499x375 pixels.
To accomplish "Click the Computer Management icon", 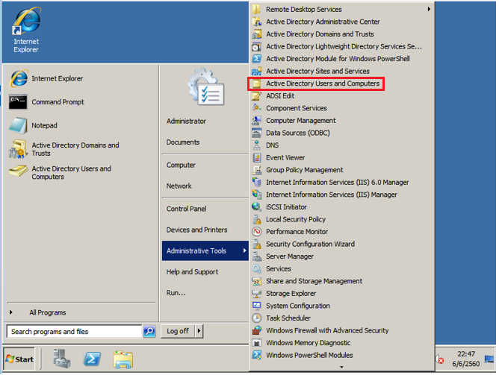I will 256,121.
